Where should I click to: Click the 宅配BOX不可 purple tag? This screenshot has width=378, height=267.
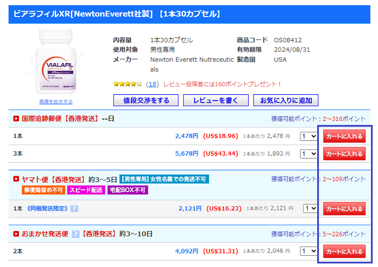[128, 190]
